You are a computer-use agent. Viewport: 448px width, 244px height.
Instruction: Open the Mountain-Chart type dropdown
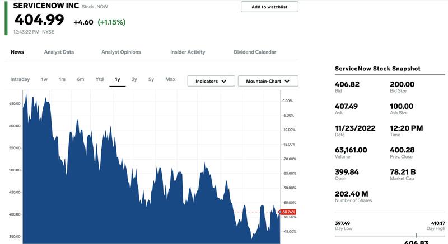pos(268,81)
